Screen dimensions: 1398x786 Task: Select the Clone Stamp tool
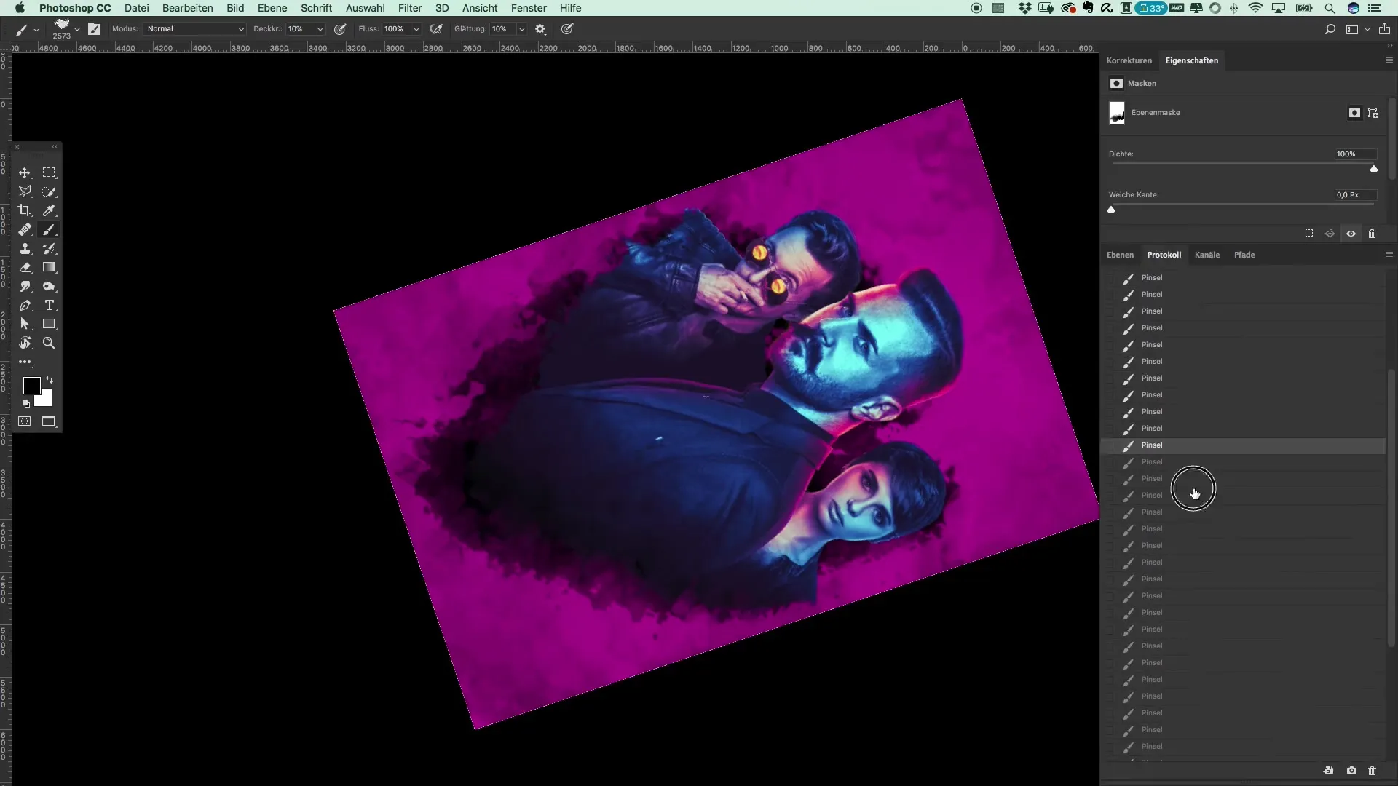pyautogui.click(x=25, y=248)
